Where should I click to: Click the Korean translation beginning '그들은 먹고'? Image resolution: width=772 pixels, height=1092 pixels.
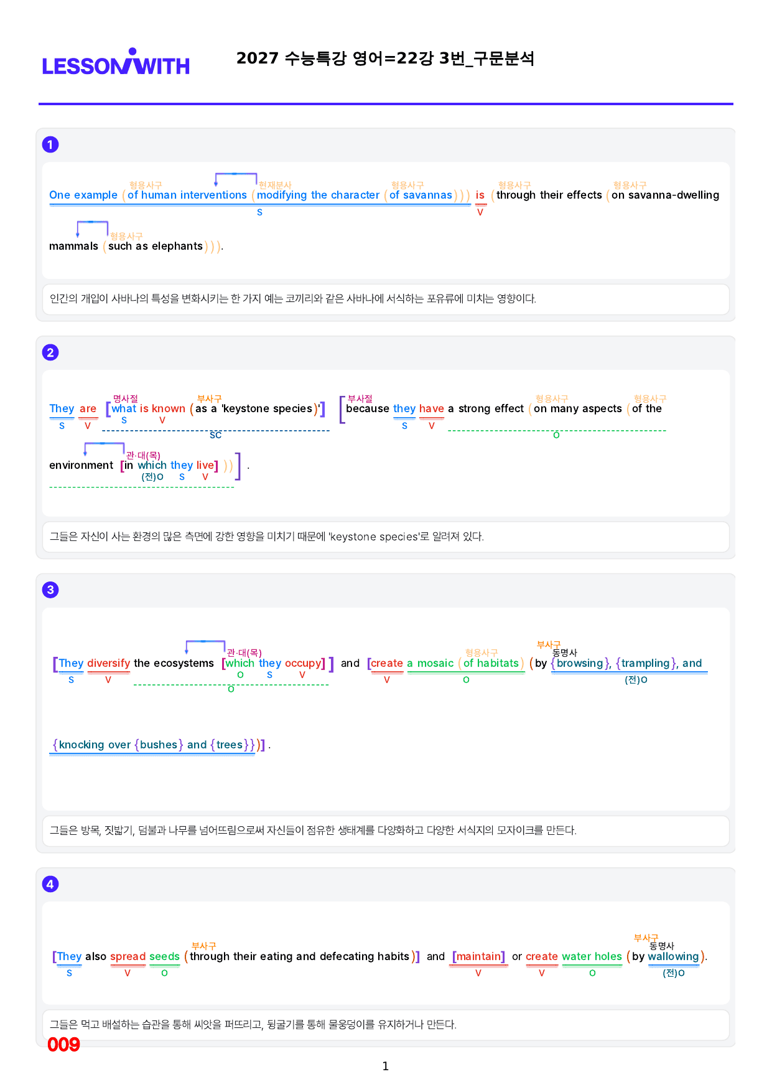pyautogui.click(x=253, y=1025)
